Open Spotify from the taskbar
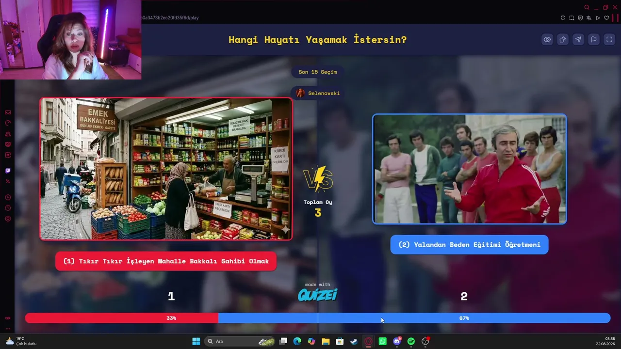 pyautogui.click(x=411, y=341)
